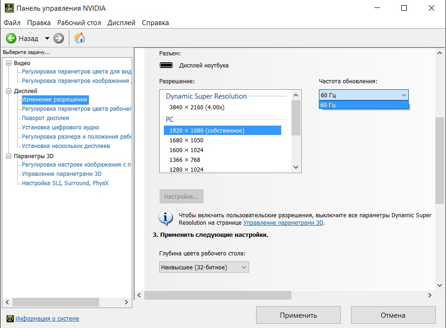Click main panel vertical scroll up arrow
Image resolution: width=446 pixels, height=328 pixels.
click(439, 53)
